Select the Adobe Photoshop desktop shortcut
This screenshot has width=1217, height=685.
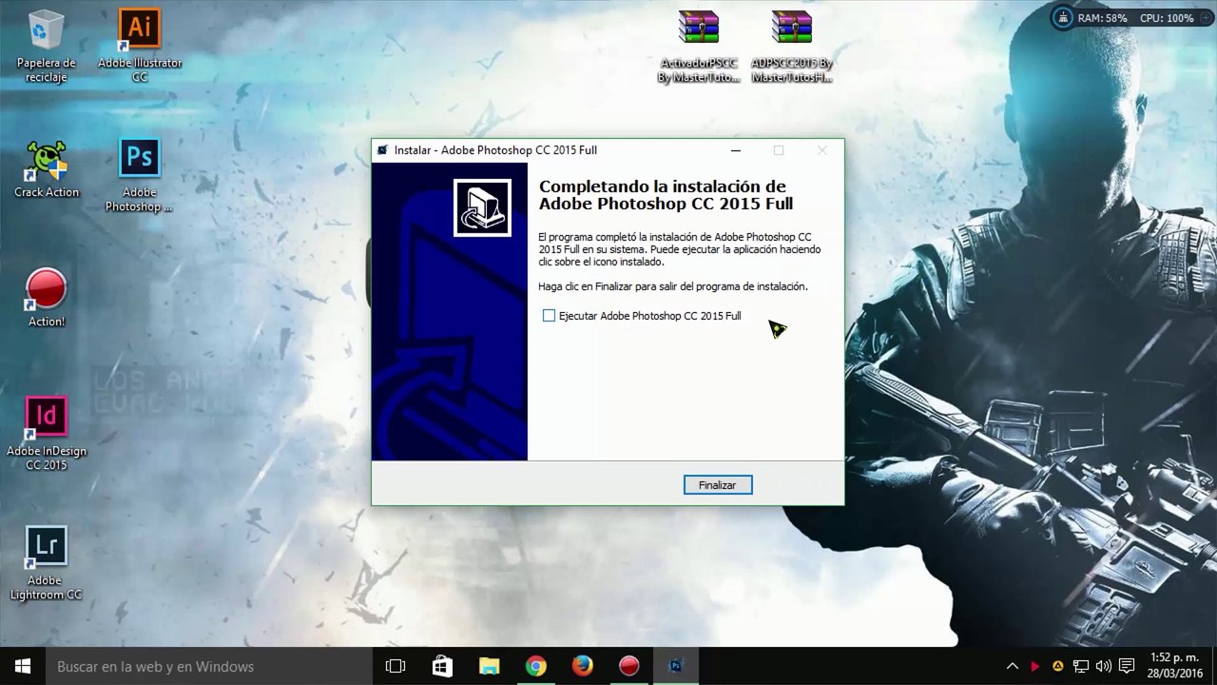point(139,176)
